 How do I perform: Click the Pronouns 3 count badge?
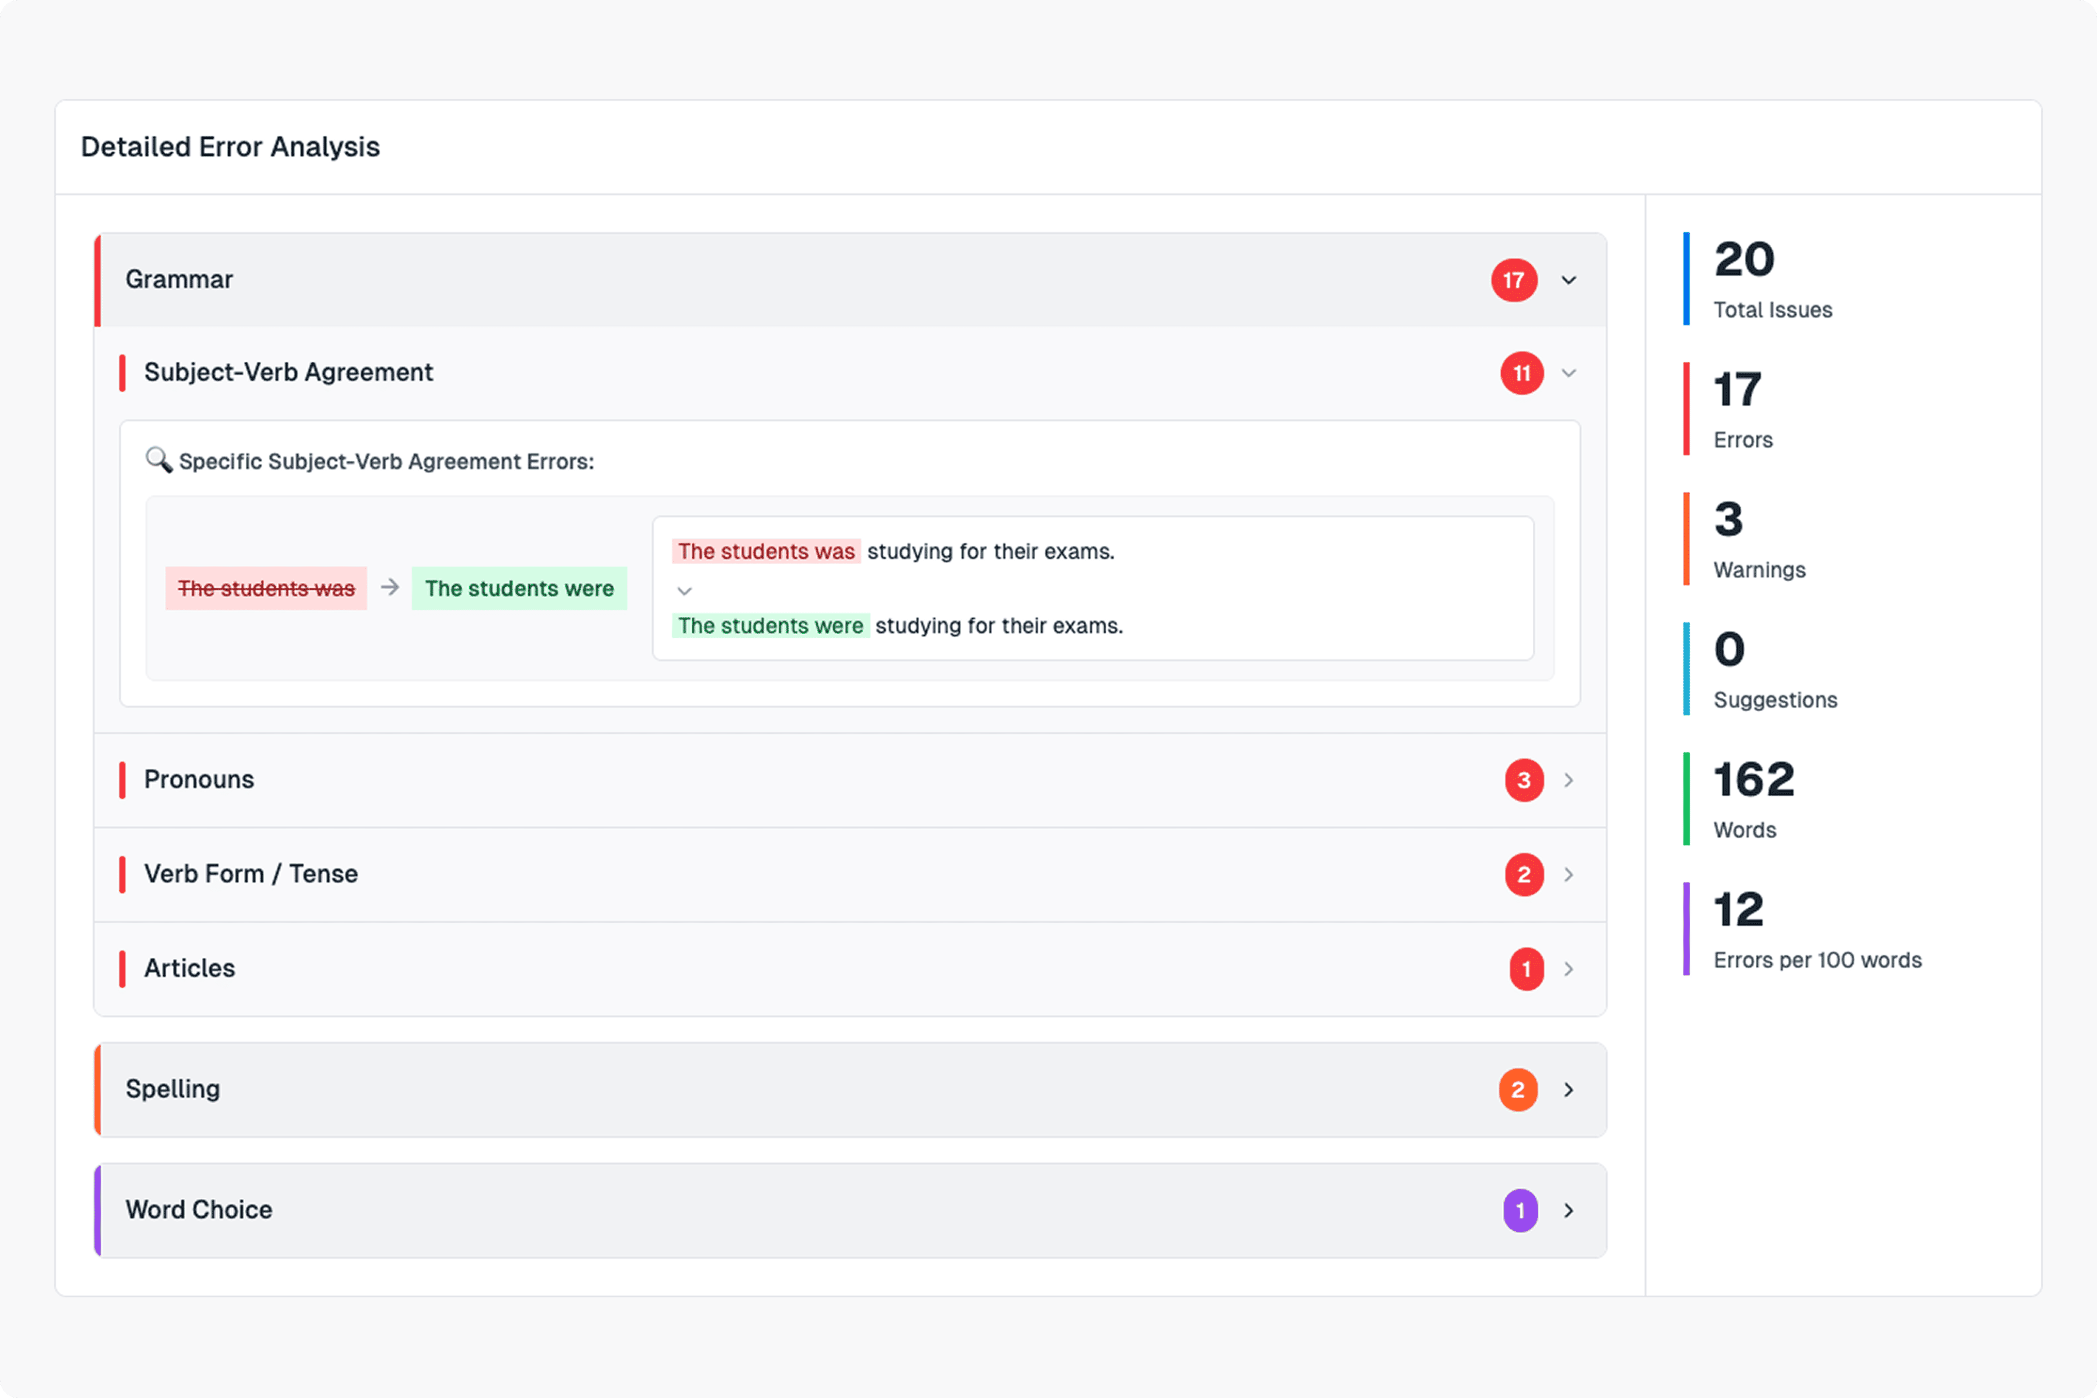(x=1523, y=780)
